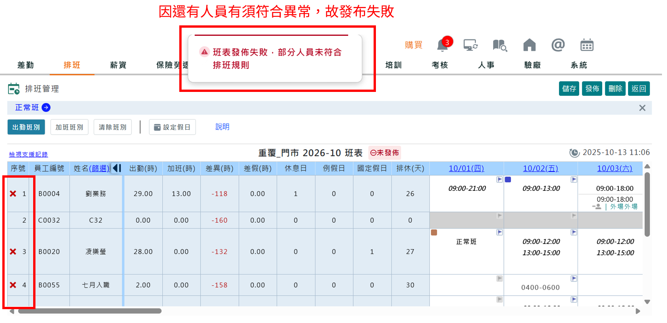Click the clock history icon near timestamp

(574, 153)
